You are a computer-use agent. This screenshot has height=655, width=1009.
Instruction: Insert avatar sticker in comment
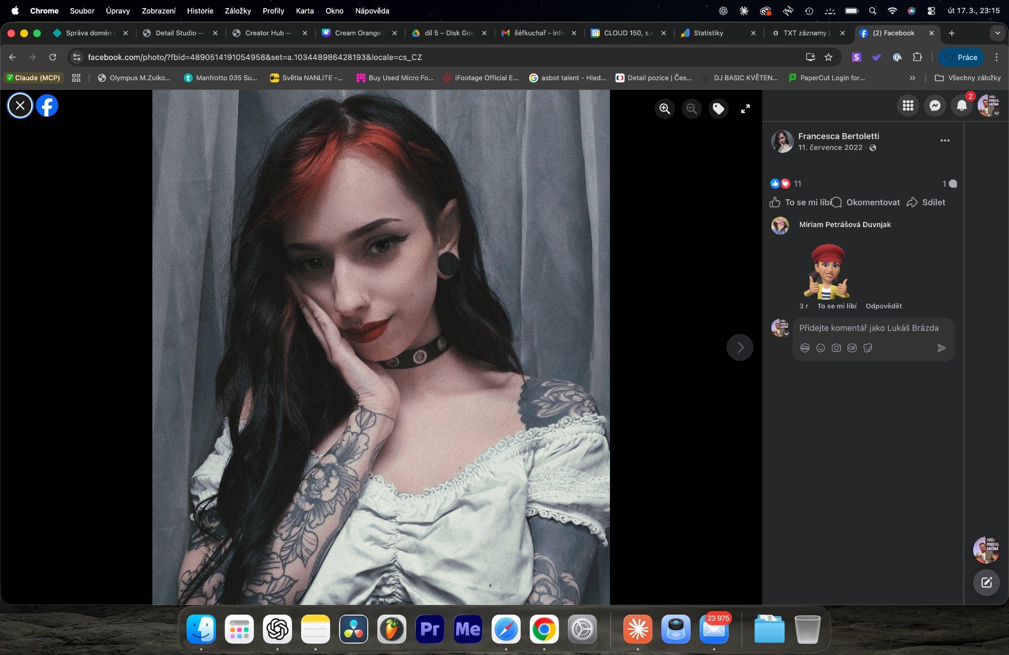pos(805,348)
